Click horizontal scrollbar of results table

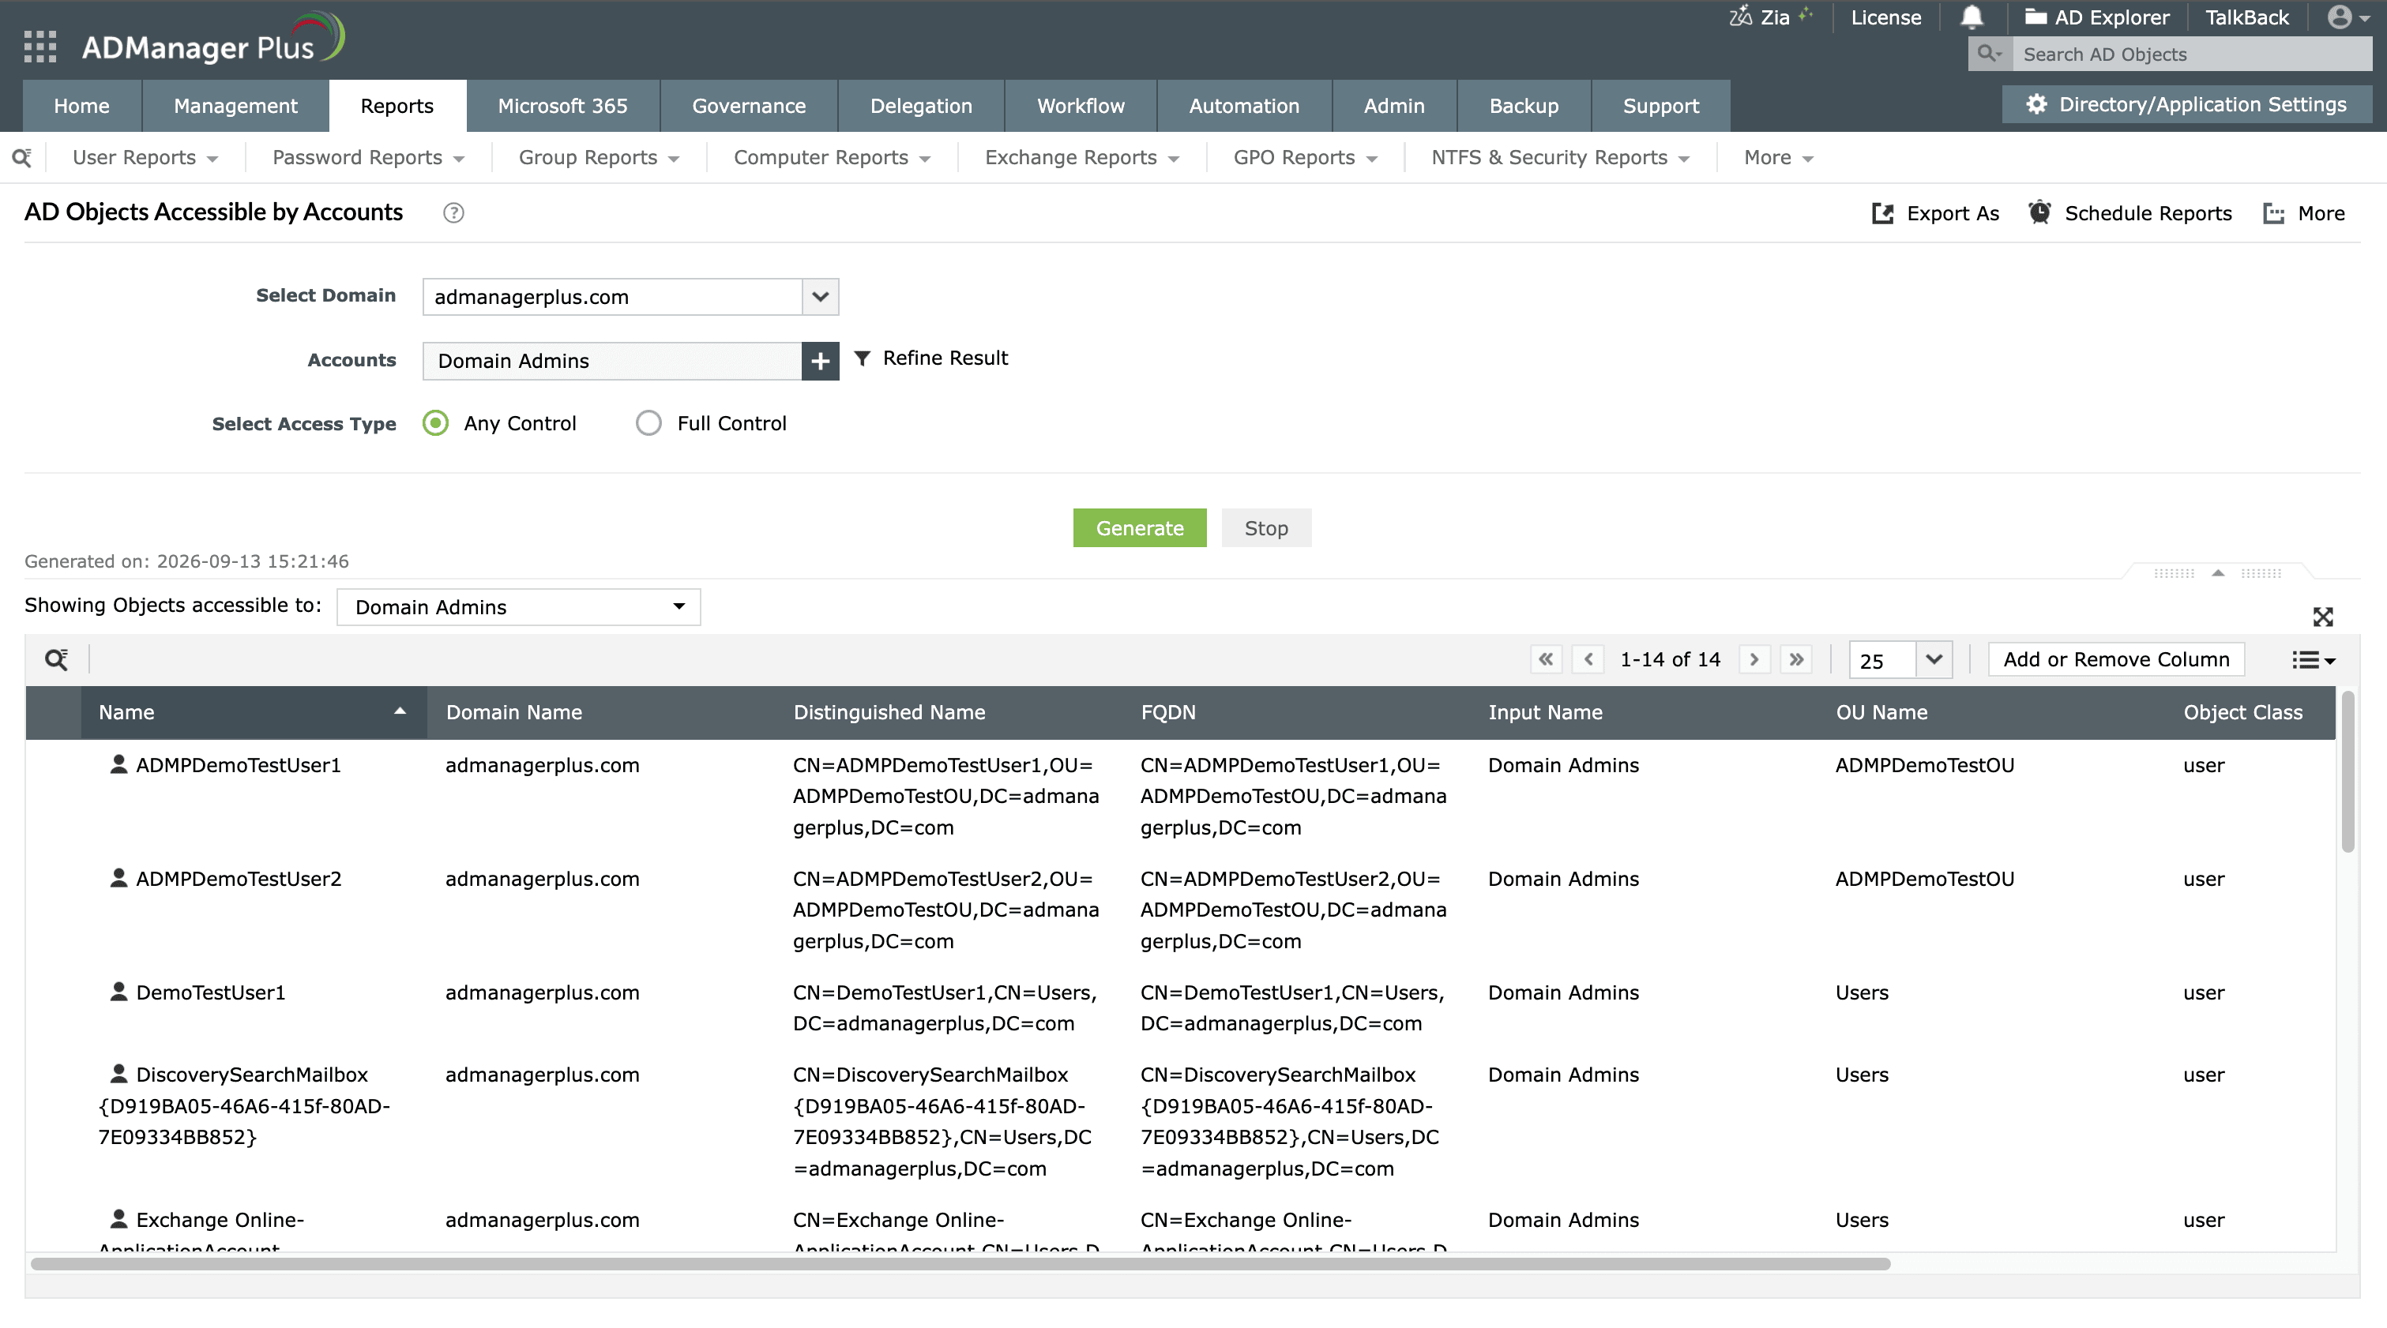(960, 1264)
